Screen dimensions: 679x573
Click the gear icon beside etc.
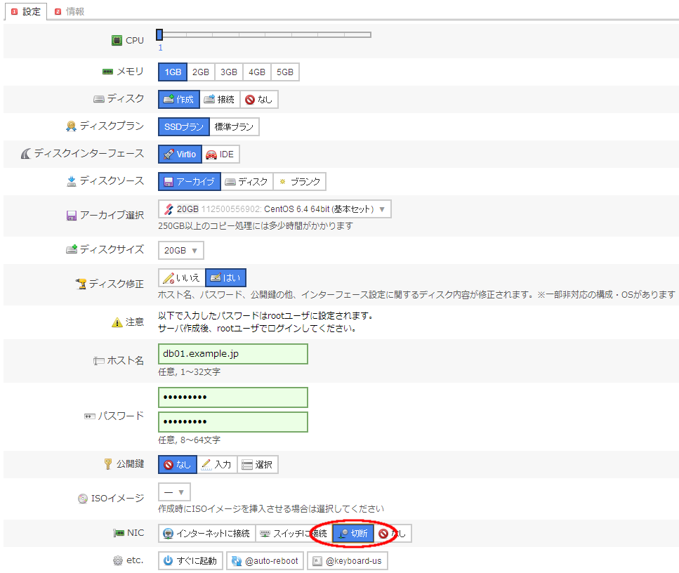117,560
